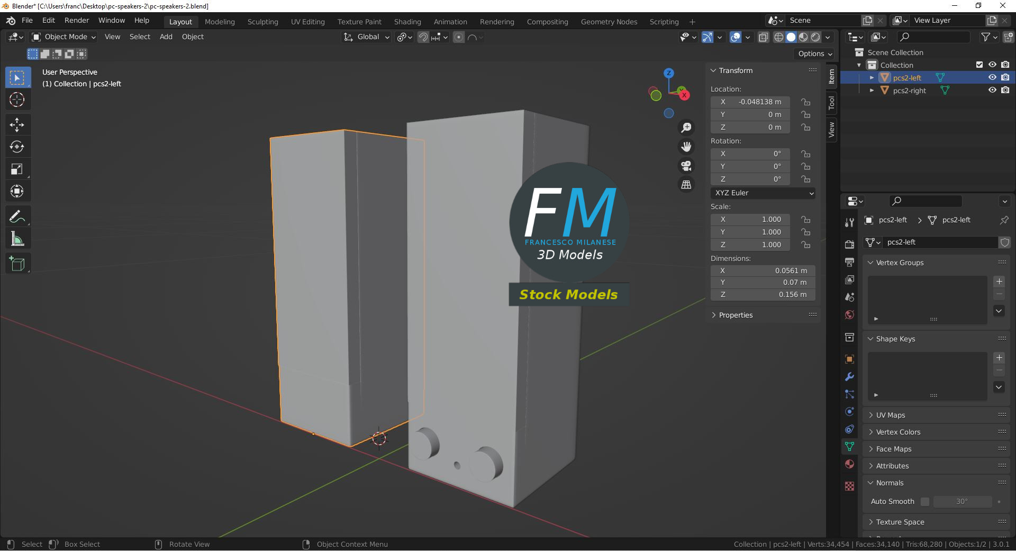Click the pan view hand icon

pos(686,147)
